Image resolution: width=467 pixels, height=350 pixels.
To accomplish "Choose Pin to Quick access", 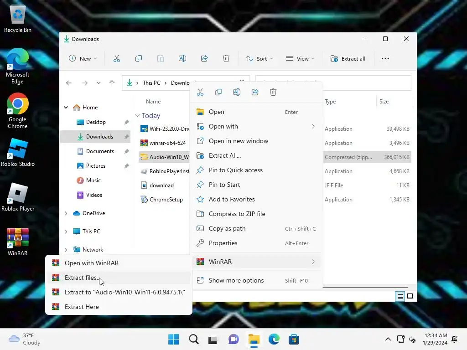I will pyautogui.click(x=256, y=170).
